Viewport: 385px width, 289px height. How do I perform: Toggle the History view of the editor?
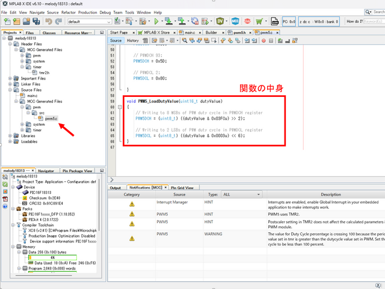coord(132,40)
